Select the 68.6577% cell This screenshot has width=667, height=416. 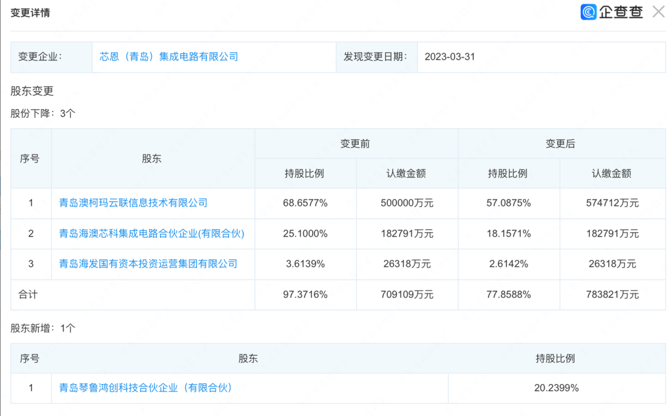tap(306, 203)
